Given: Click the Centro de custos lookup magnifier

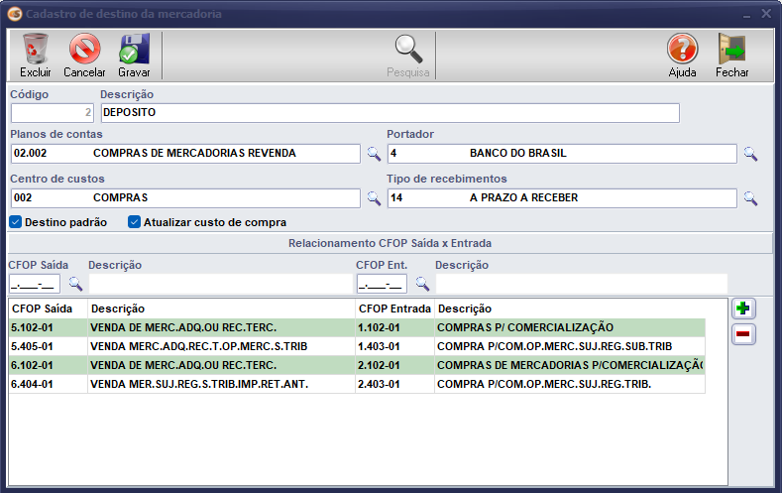Looking at the screenshot, I should click(374, 198).
